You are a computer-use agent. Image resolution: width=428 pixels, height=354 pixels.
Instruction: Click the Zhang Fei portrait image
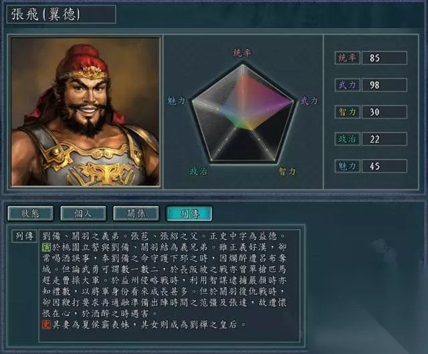[85, 112]
